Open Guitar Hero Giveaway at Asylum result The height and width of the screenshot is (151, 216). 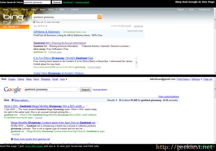point(59,73)
